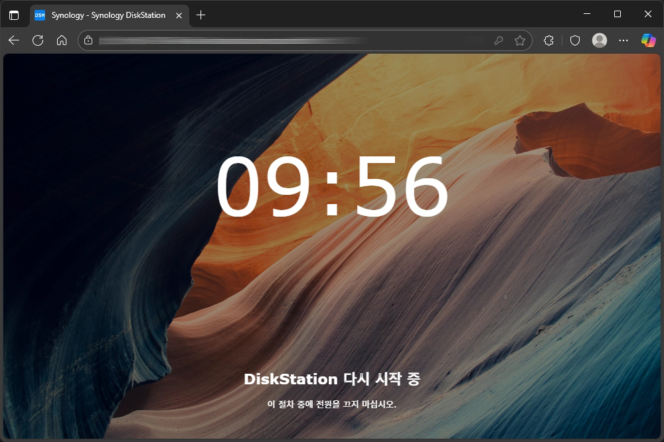Screen dimensions: 664x442
Task: Open saved passwords key icon
Action: 499,40
